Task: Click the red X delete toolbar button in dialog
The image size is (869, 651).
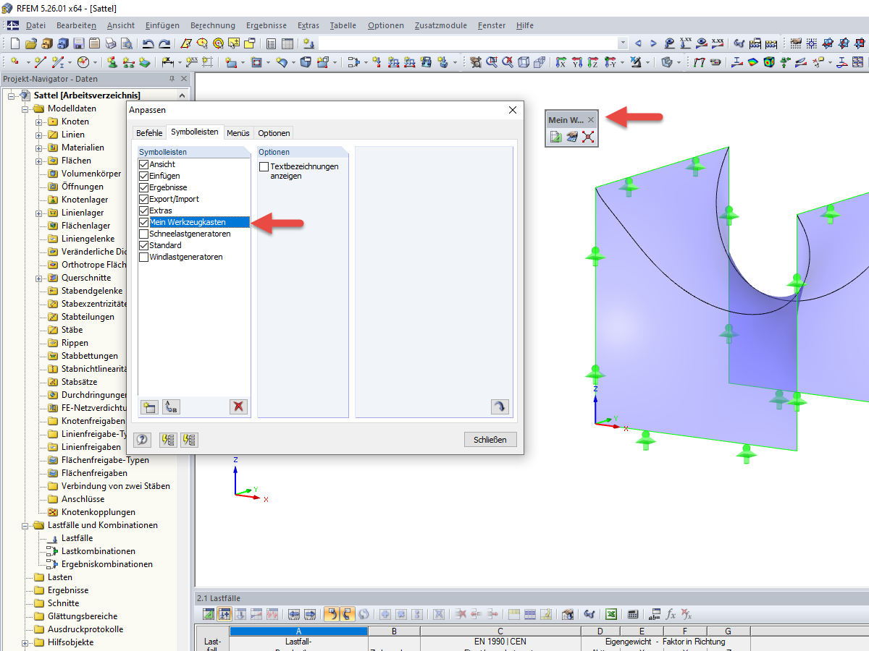Action: pyautogui.click(x=238, y=407)
